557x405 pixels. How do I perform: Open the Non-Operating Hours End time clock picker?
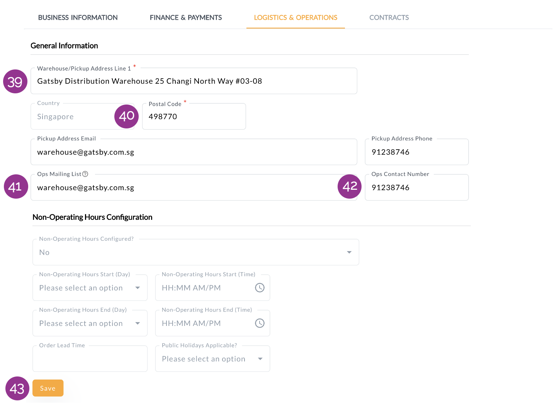(260, 323)
